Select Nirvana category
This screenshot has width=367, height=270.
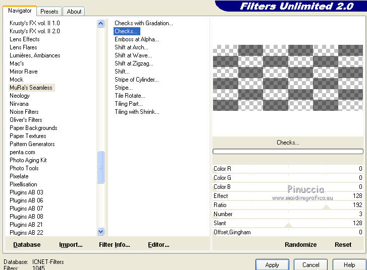[19, 104]
